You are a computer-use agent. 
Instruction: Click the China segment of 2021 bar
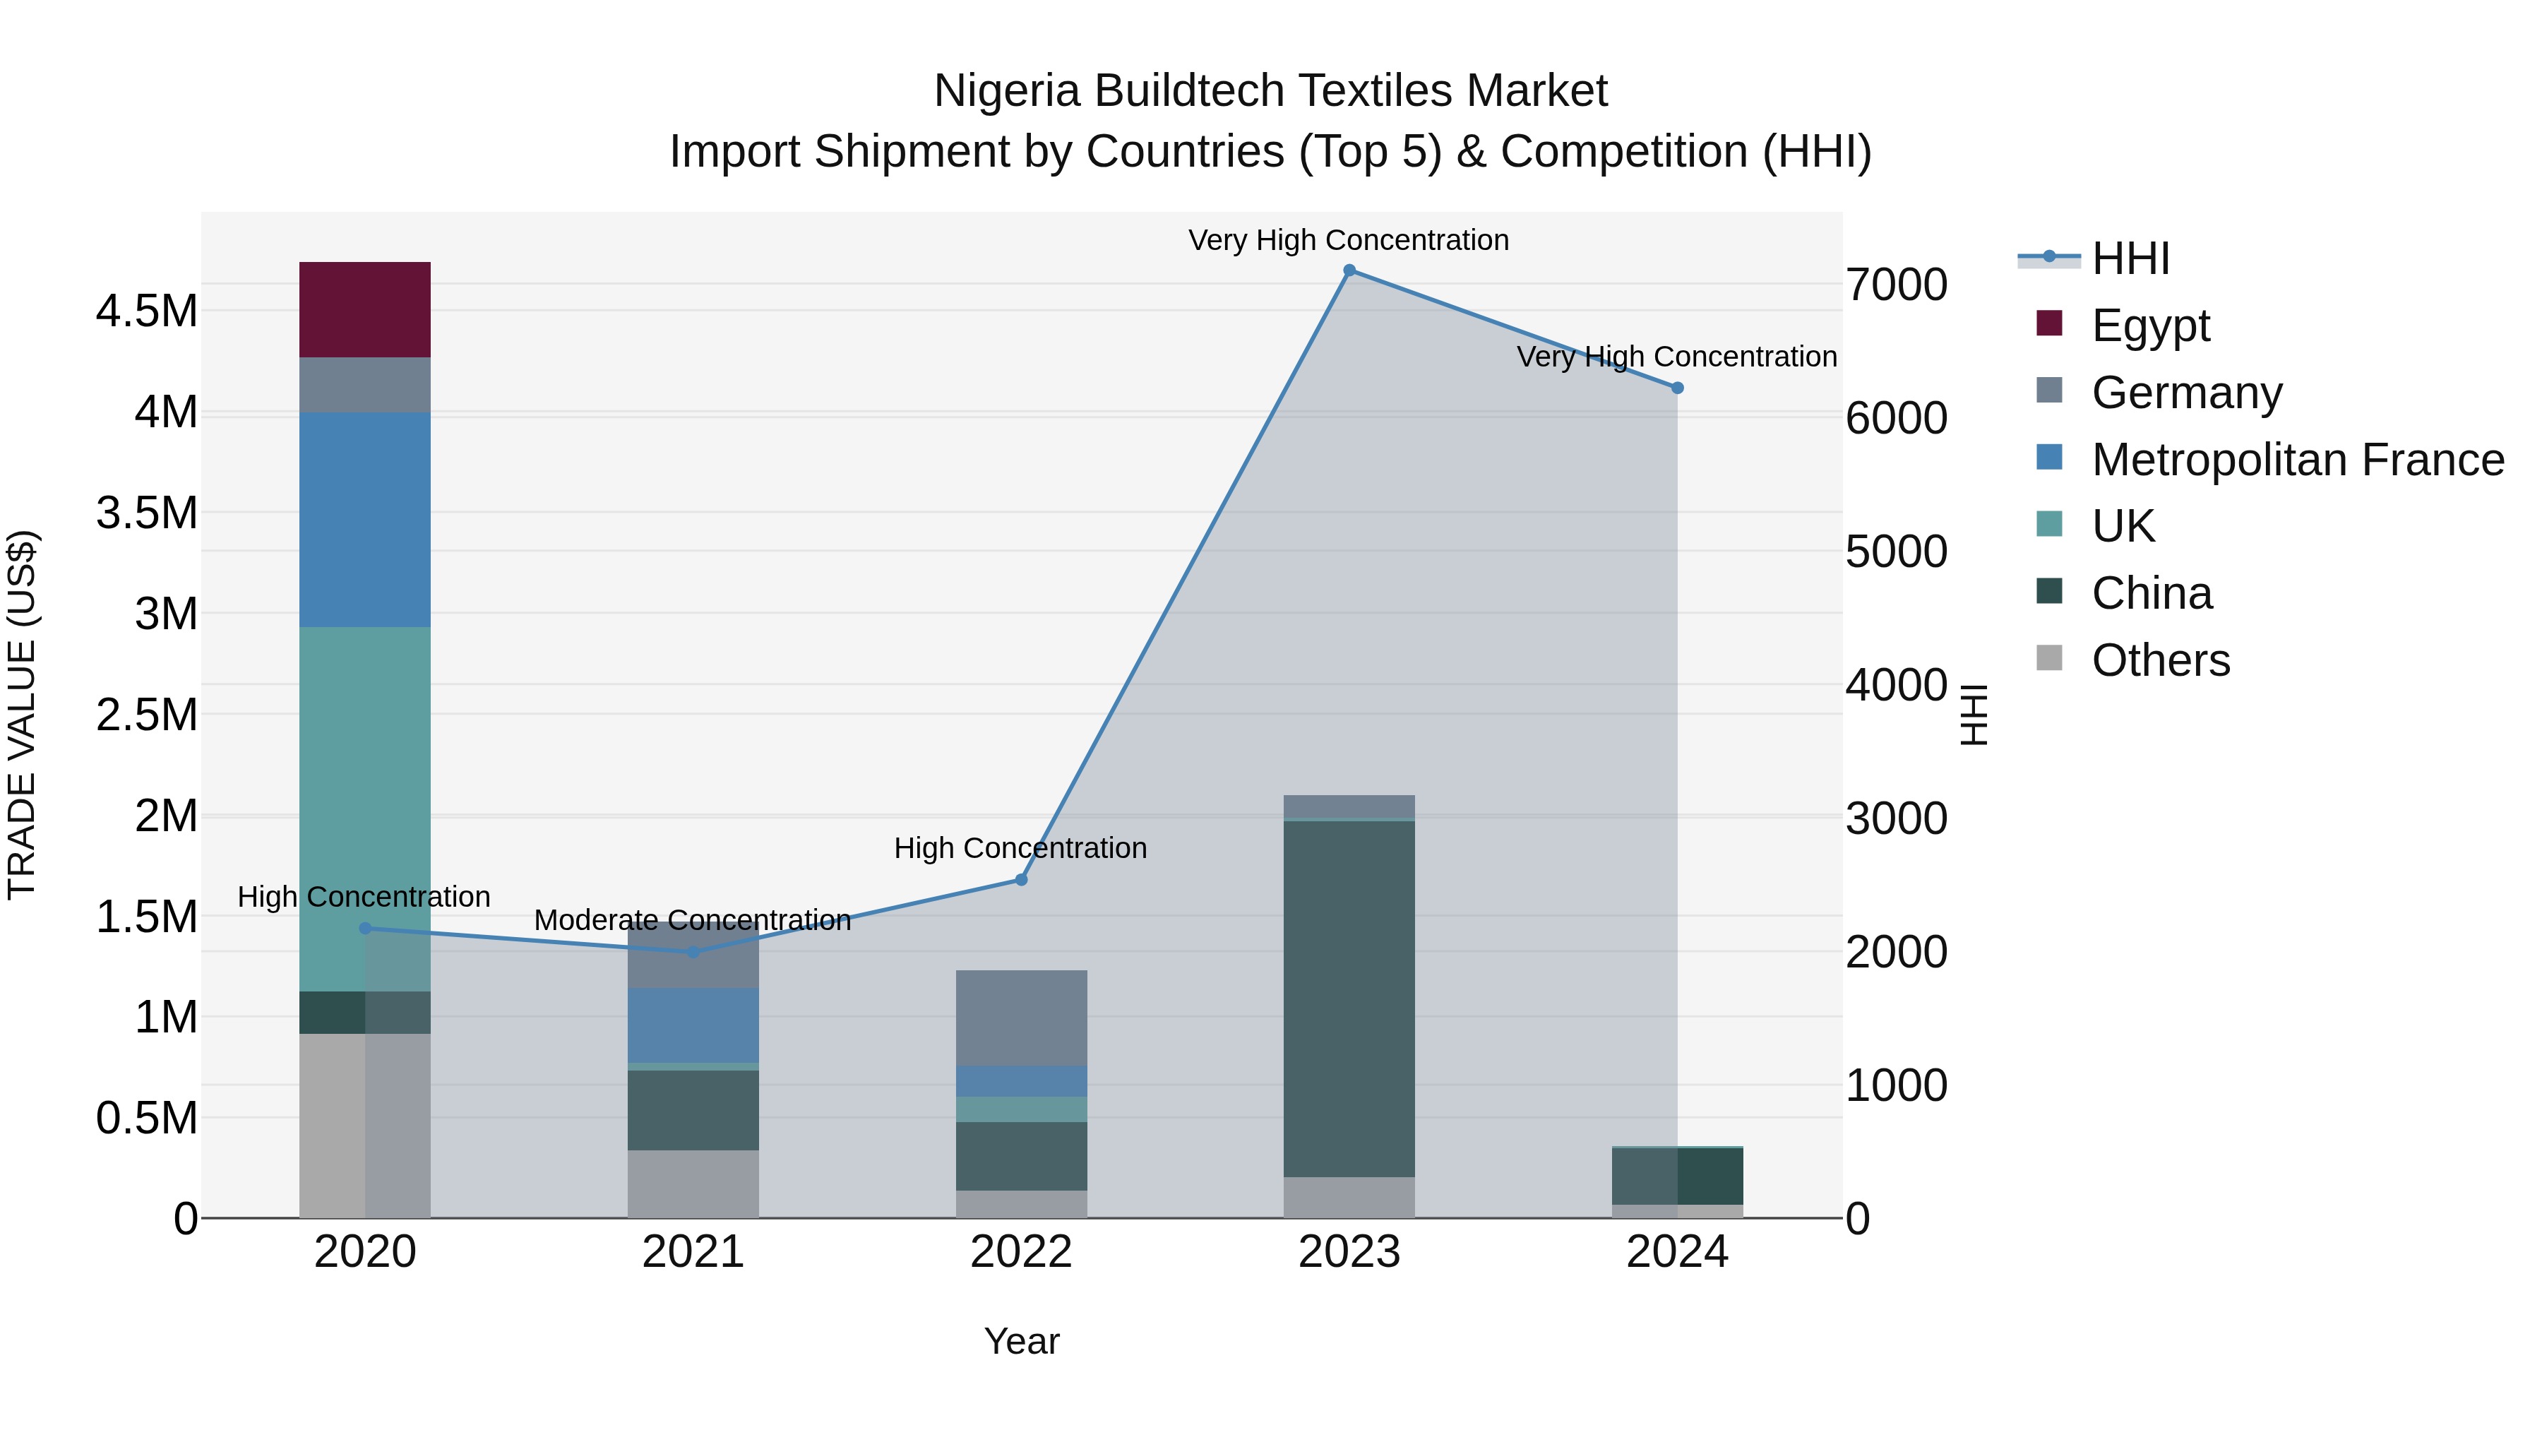[x=693, y=1110]
